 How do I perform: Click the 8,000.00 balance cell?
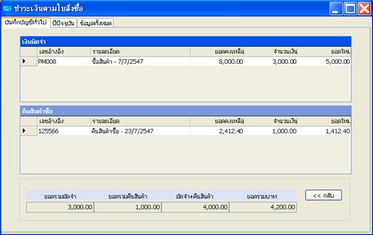(217, 61)
